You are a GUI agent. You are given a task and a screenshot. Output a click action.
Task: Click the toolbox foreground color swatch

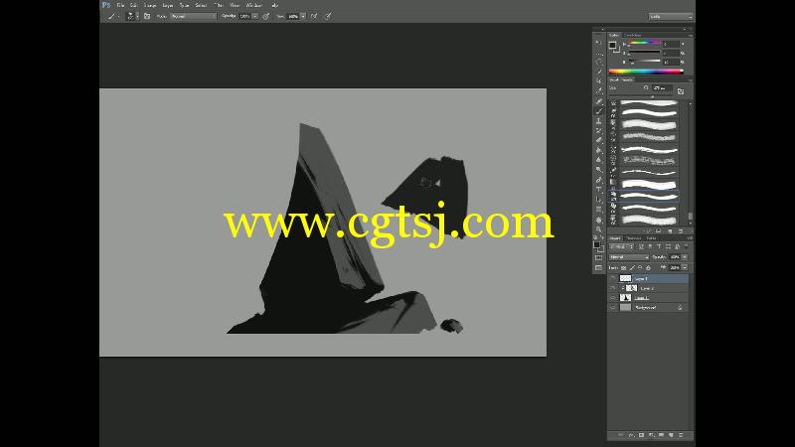[597, 245]
